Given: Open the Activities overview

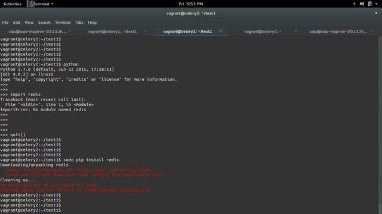Looking at the screenshot, I should tap(12, 4).
